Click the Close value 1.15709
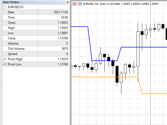Screen dimensions: 167x125 pyautogui.click(x=63, y=38)
